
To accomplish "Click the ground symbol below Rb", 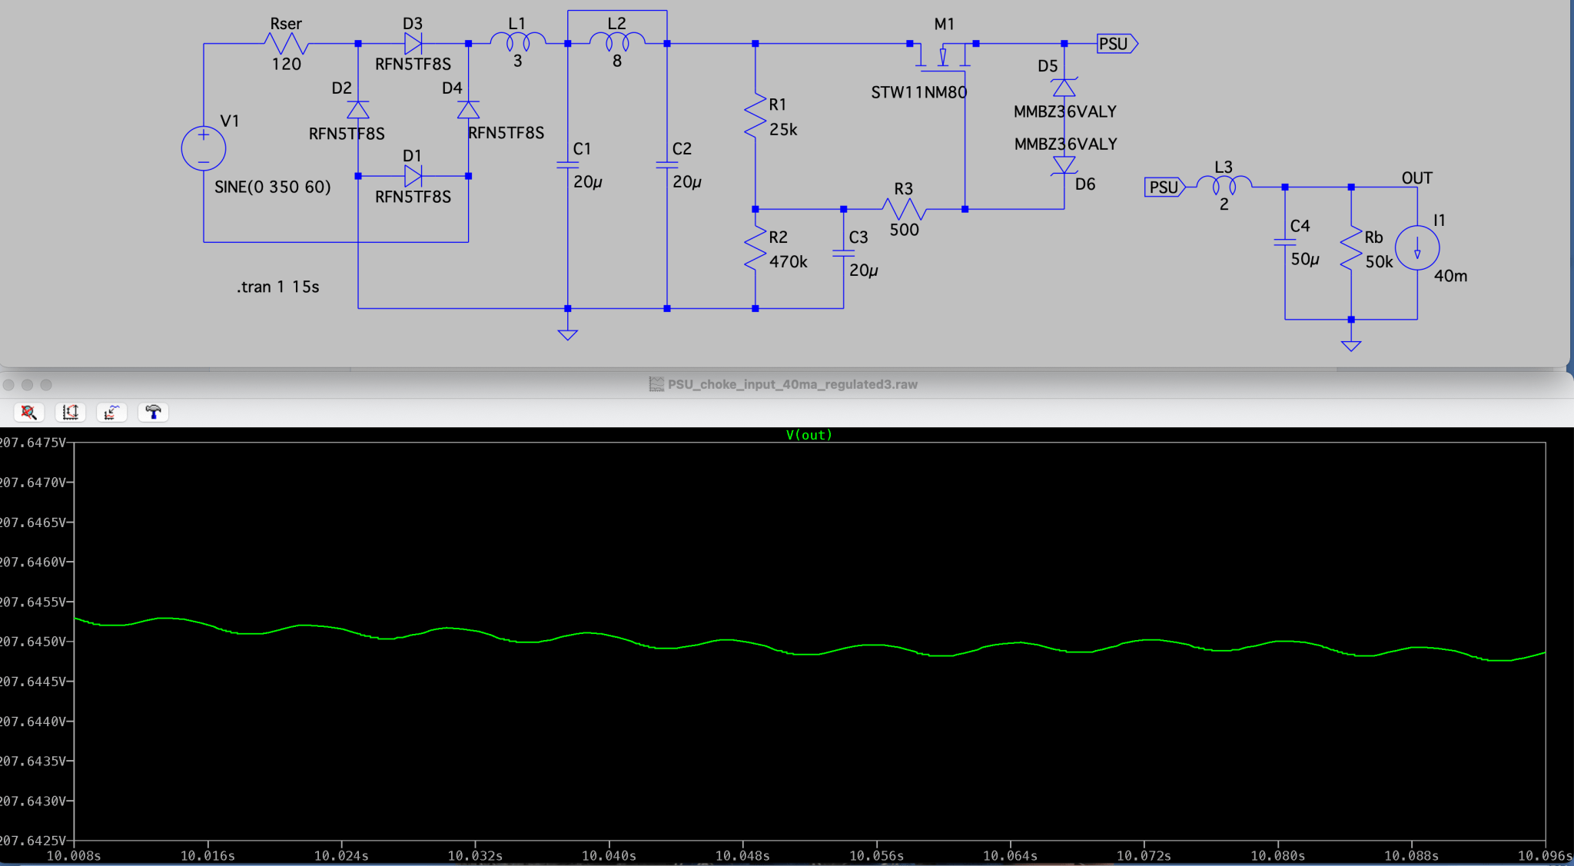I will pyautogui.click(x=1351, y=345).
